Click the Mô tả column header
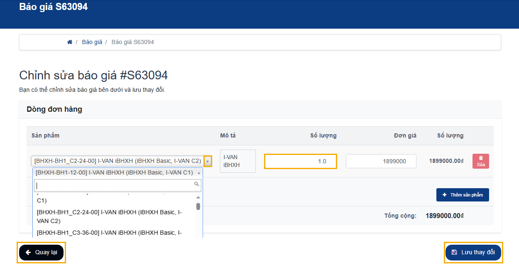The image size is (519, 280). [228, 135]
